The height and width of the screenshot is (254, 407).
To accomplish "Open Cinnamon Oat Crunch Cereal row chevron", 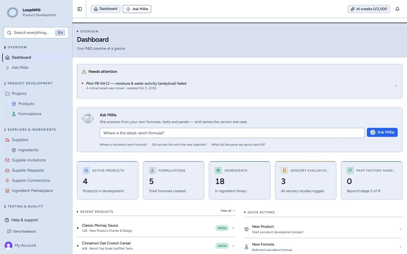I will tap(233, 246).
